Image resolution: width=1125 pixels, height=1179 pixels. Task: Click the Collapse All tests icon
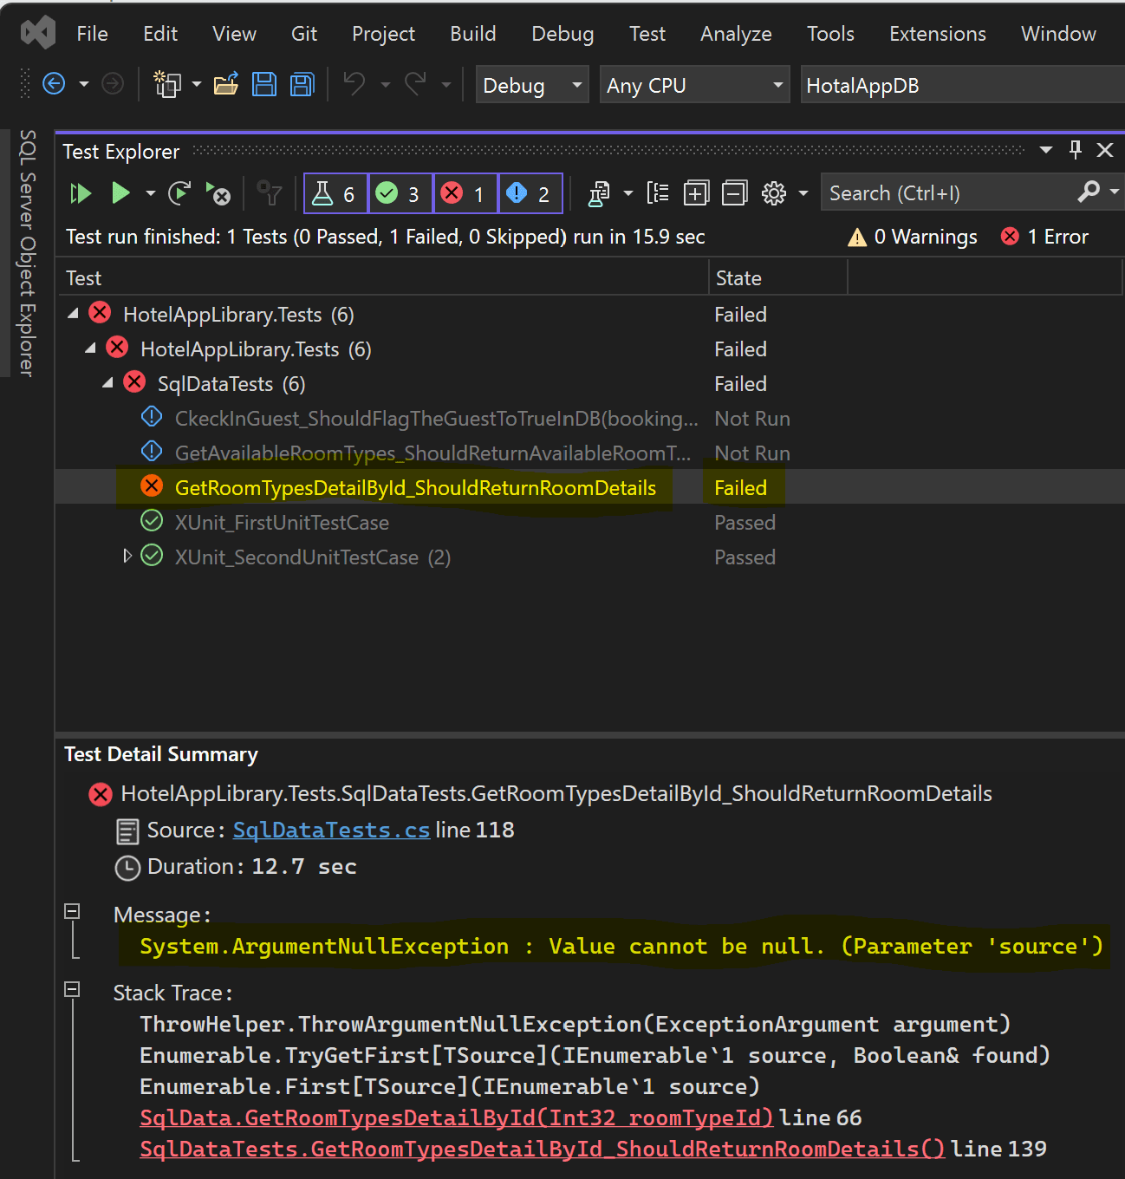tap(734, 192)
